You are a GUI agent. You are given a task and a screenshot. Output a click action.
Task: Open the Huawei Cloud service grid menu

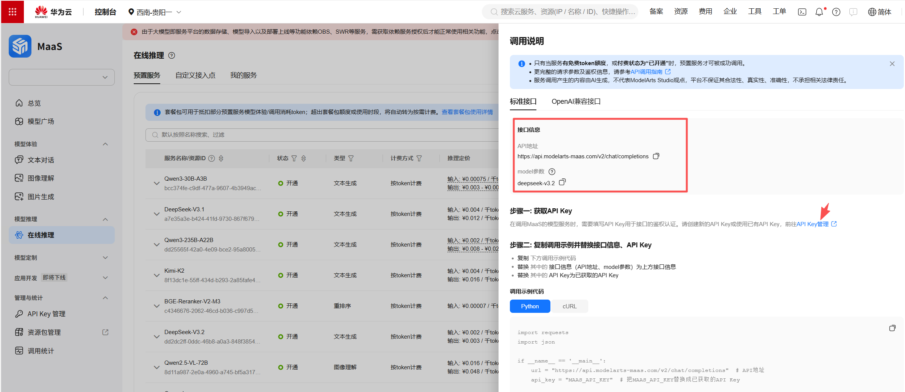13,12
